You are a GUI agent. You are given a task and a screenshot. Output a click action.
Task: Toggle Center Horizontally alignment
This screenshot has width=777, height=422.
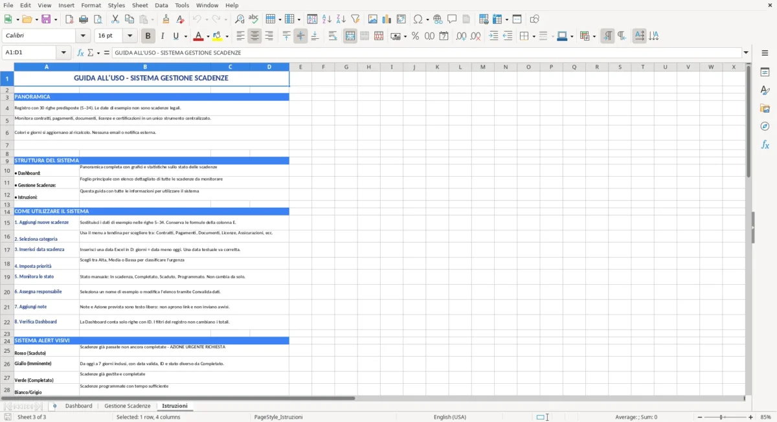point(254,36)
